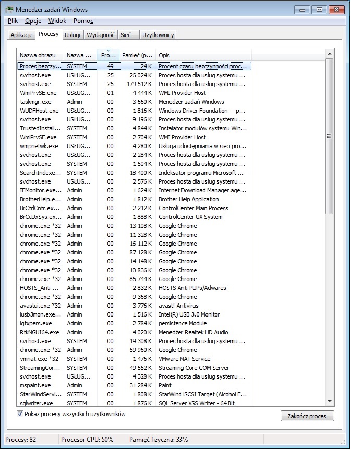Image resolution: width=352 pixels, height=450 pixels.
Task: Select the StreamingCor process row
Action: (134, 368)
